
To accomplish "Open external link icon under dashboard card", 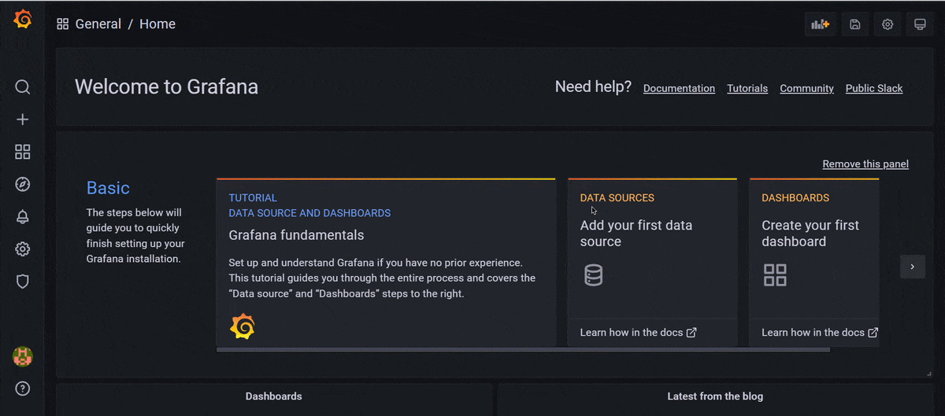I will click(x=873, y=333).
